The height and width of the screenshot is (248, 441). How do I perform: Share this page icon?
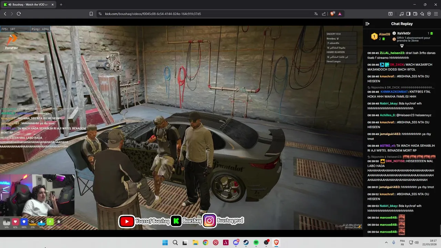tap(324, 14)
